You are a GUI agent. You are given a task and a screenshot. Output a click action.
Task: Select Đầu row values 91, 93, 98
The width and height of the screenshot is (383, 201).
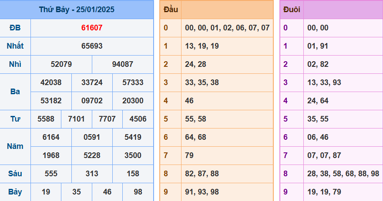202,192
